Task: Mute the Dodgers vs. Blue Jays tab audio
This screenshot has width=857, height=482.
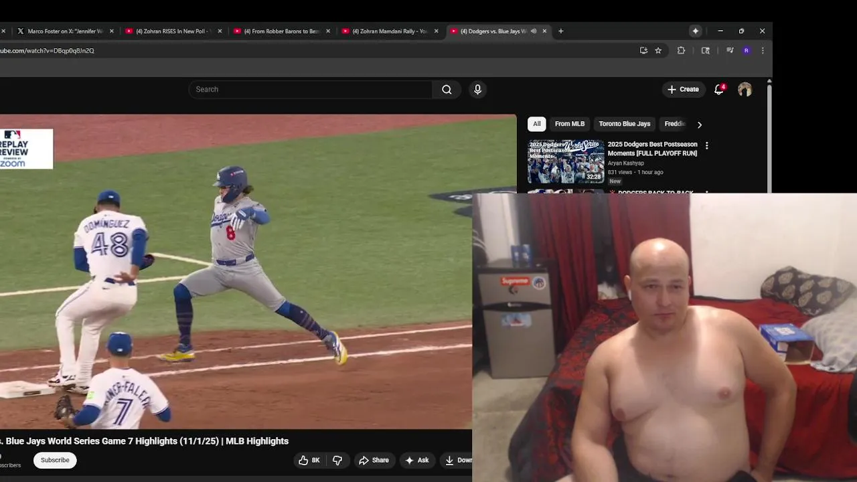Action: coord(534,31)
